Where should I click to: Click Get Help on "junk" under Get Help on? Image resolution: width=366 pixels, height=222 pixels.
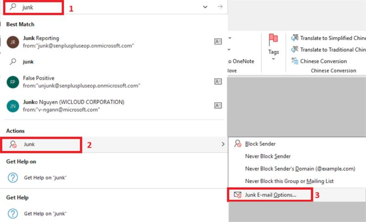tap(114, 178)
